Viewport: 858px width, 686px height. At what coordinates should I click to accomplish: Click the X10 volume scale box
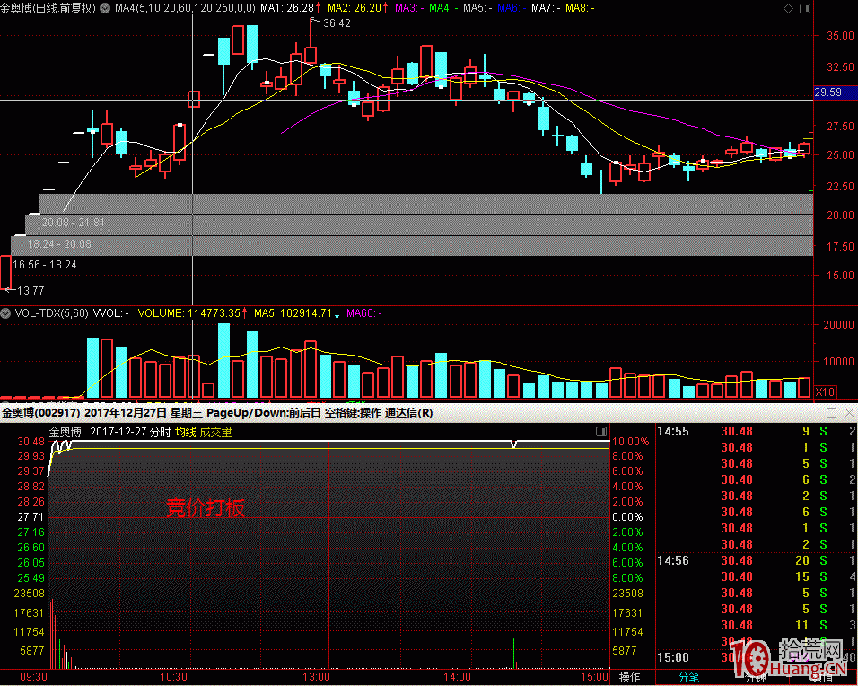coord(825,392)
